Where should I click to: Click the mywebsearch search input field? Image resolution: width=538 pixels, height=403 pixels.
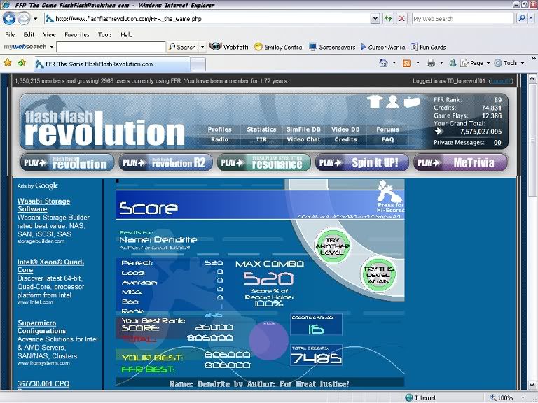pyautogui.click(x=110, y=47)
